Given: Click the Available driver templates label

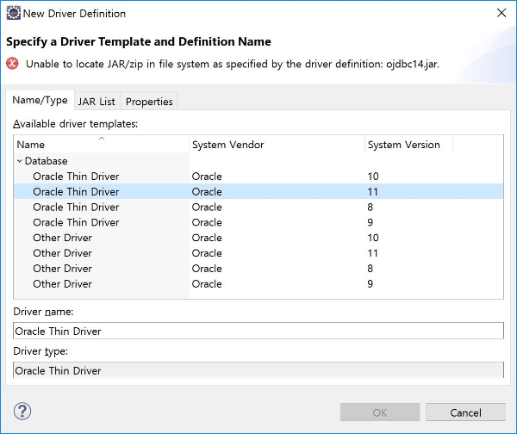Looking at the screenshot, I should (76, 124).
